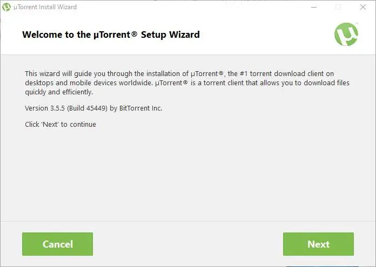Viewport: 376px width, 267px height.
Task: Click the empty gray area below instructions
Action: click(188, 173)
